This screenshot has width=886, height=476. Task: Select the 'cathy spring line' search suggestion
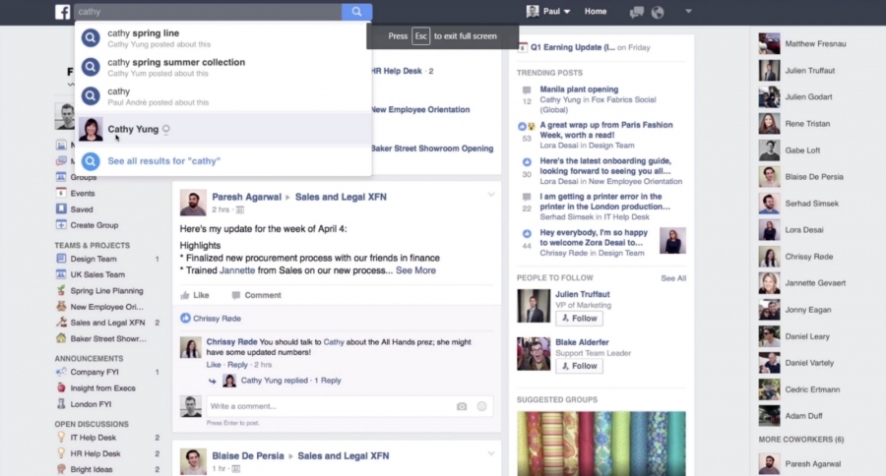[x=223, y=37]
